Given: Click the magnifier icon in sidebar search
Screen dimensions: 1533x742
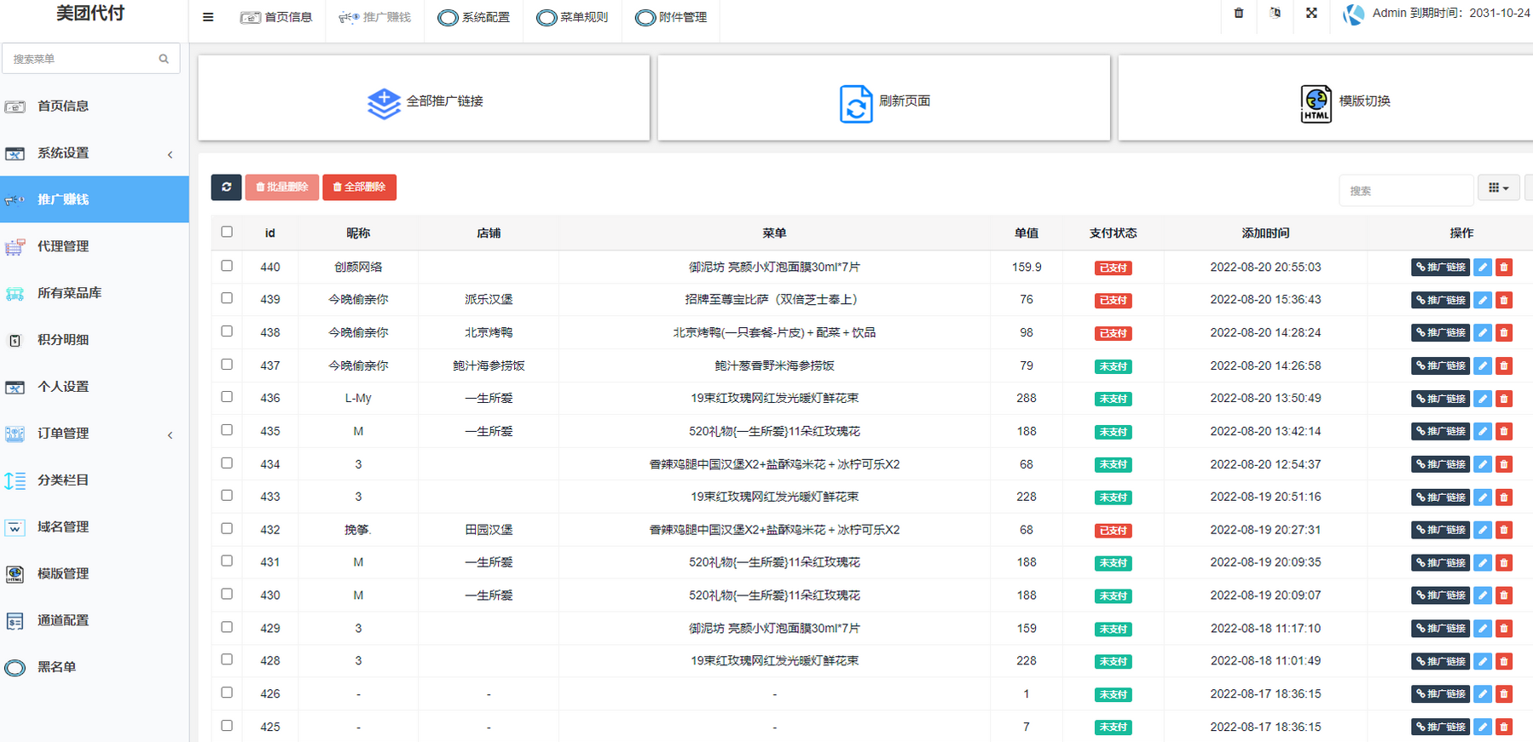Looking at the screenshot, I should tap(164, 59).
